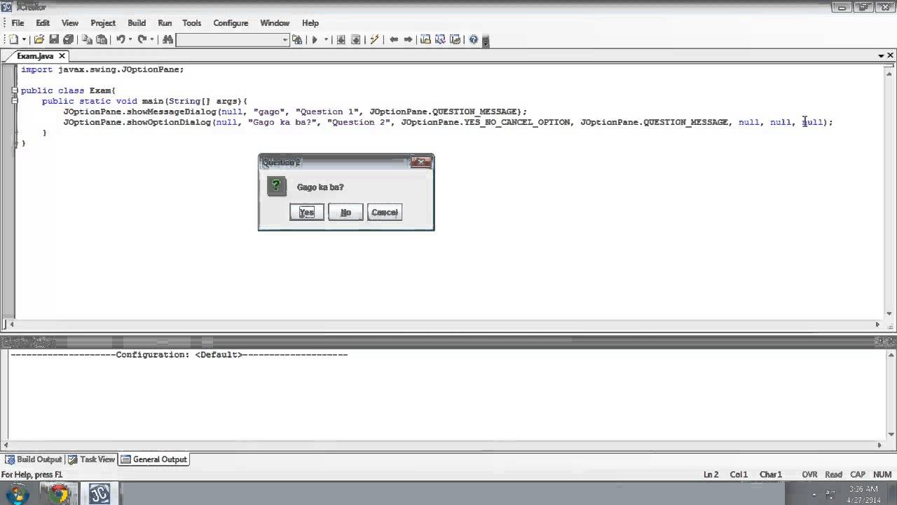Click the first view panel toolbar icon
This screenshot has height=505, width=897.
tap(425, 40)
